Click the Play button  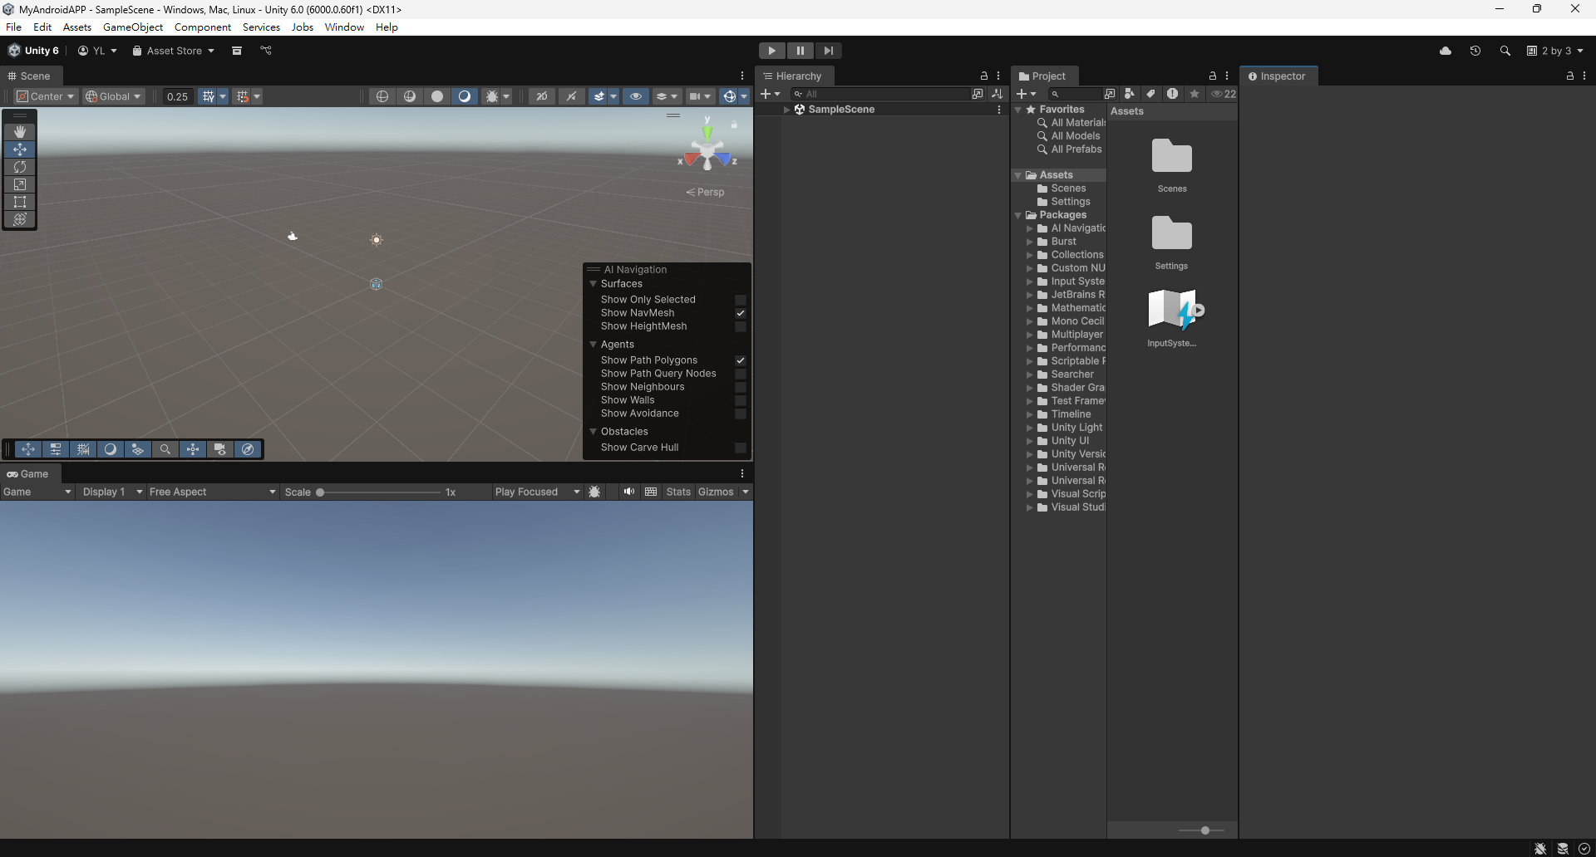point(771,51)
